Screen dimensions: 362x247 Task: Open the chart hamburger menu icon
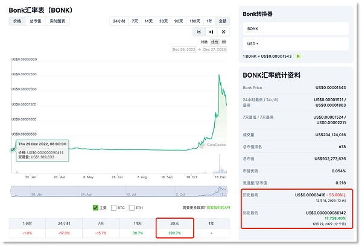[224, 42]
